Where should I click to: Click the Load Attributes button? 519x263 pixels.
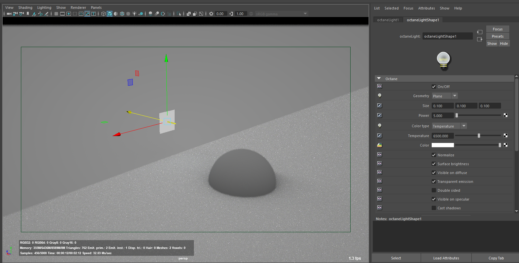pyautogui.click(x=446, y=258)
